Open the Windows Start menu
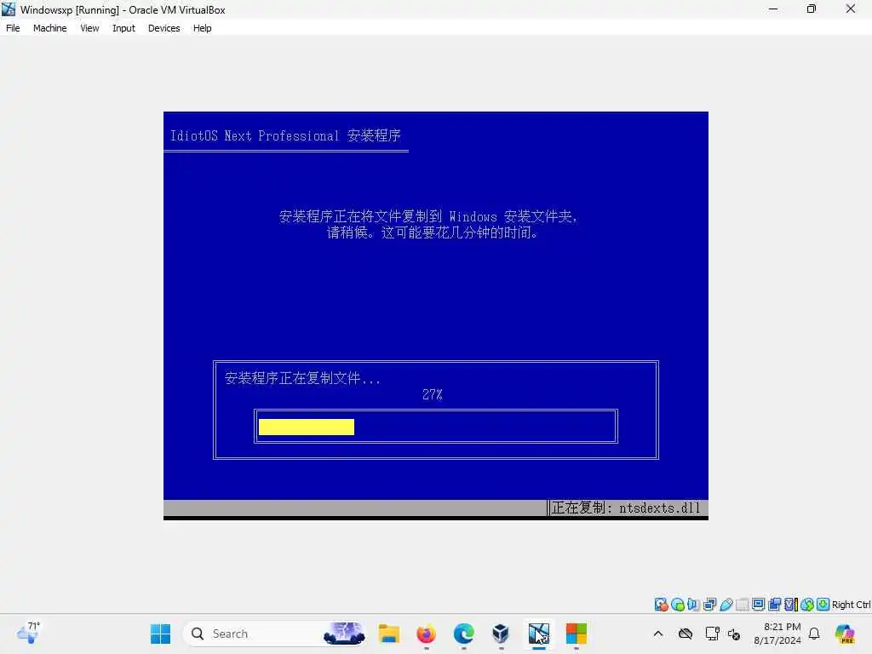 click(x=161, y=634)
